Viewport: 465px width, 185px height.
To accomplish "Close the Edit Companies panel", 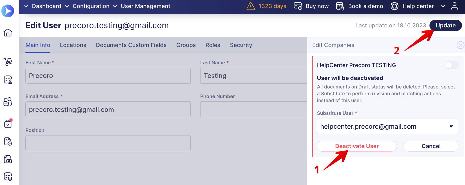I will tap(460, 45).
